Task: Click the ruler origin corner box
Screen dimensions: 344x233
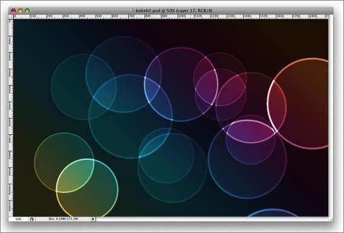Action: (x=11, y=17)
